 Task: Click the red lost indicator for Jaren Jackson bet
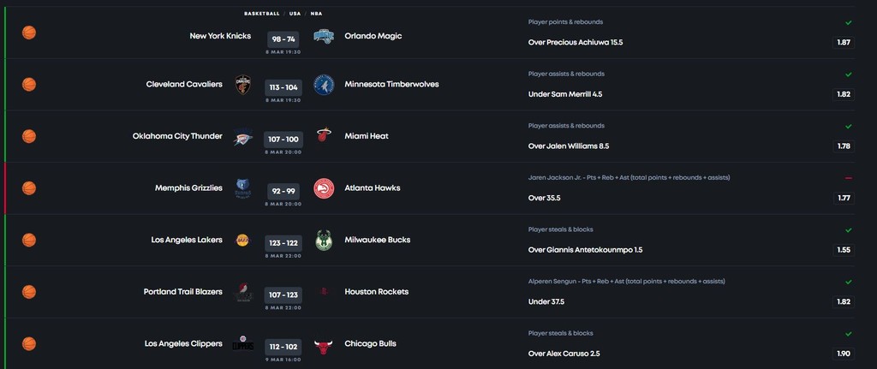tap(849, 178)
